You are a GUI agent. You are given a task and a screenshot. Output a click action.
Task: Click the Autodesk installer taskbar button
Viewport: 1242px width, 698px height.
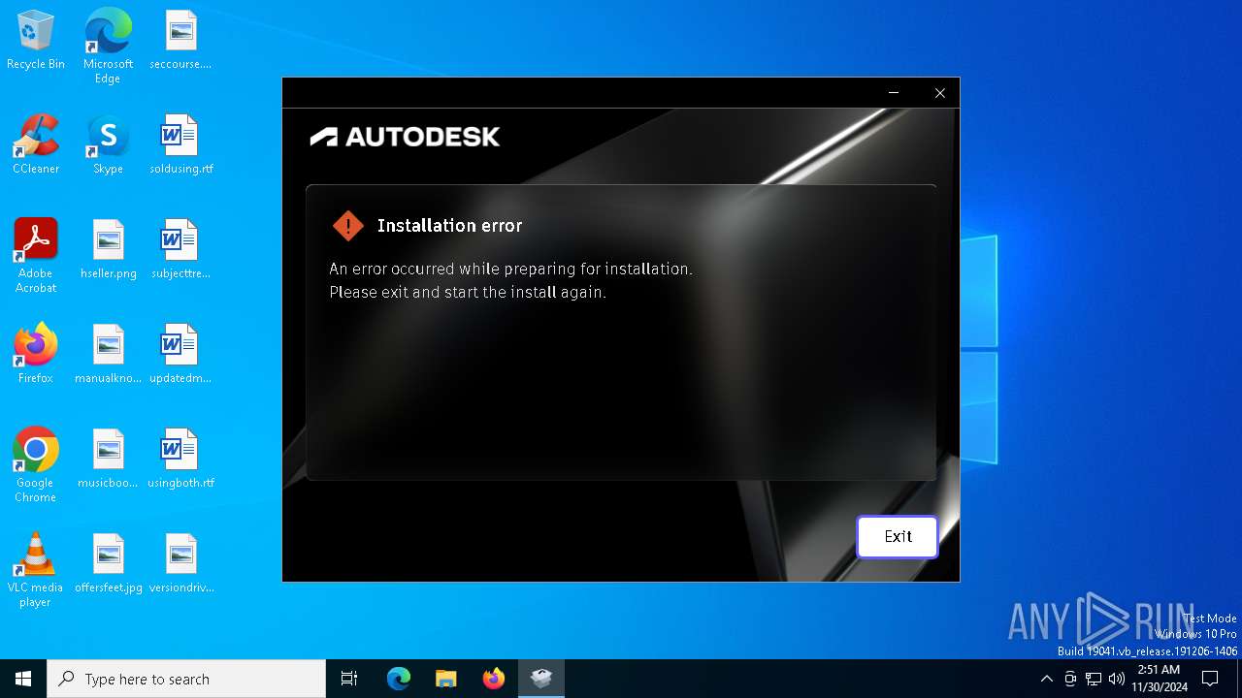(540, 679)
